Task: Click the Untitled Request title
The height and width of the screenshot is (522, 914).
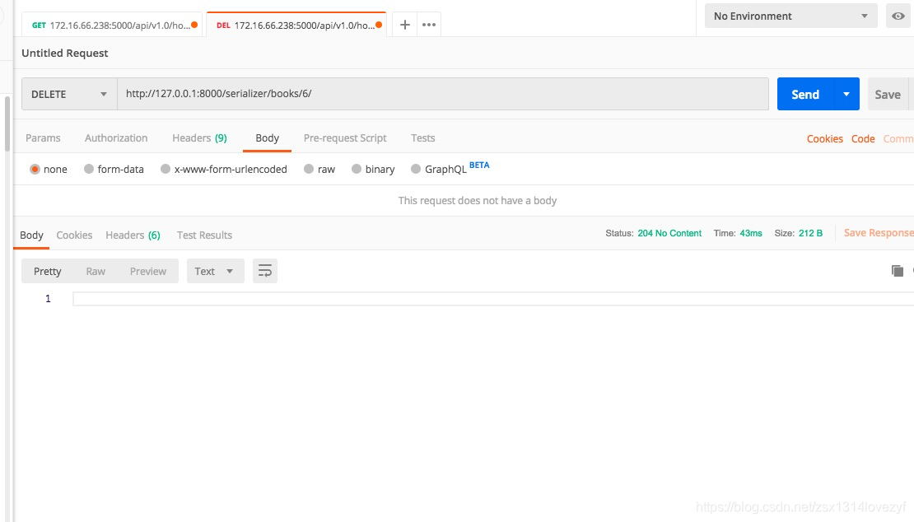Action: [65, 53]
